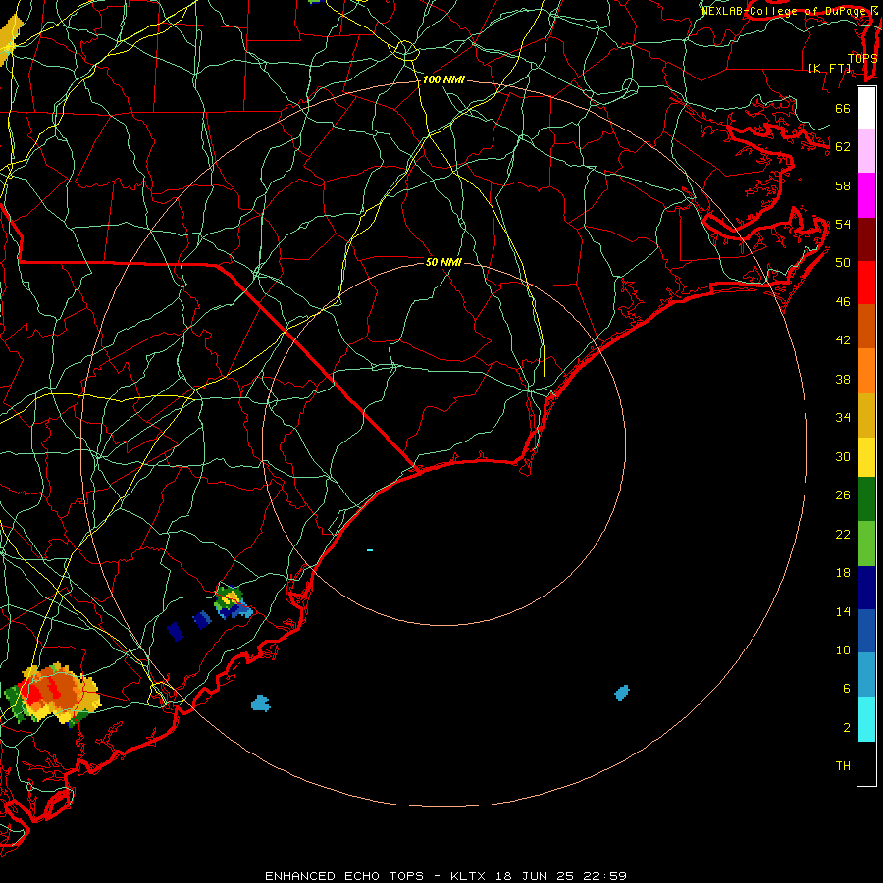
Task: Click the ENHANCED ECHO TOPS caption text
Action: (x=344, y=876)
